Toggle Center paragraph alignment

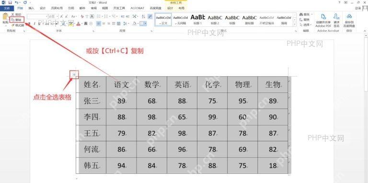[103, 23]
